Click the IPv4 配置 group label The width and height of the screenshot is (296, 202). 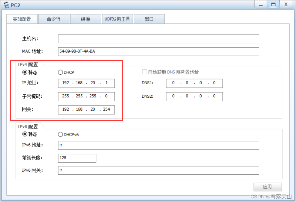(28, 65)
